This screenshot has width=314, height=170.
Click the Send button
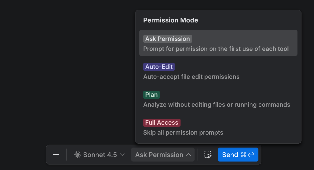[x=238, y=155]
